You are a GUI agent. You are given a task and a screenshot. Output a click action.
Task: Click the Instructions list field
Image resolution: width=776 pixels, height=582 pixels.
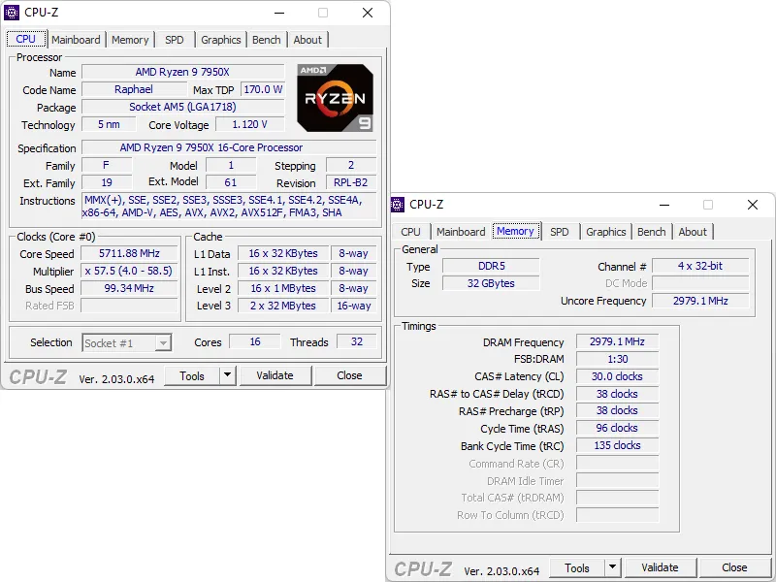tap(229, 207)
